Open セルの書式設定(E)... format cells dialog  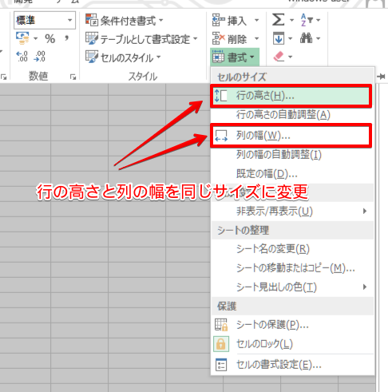[292, 365]
